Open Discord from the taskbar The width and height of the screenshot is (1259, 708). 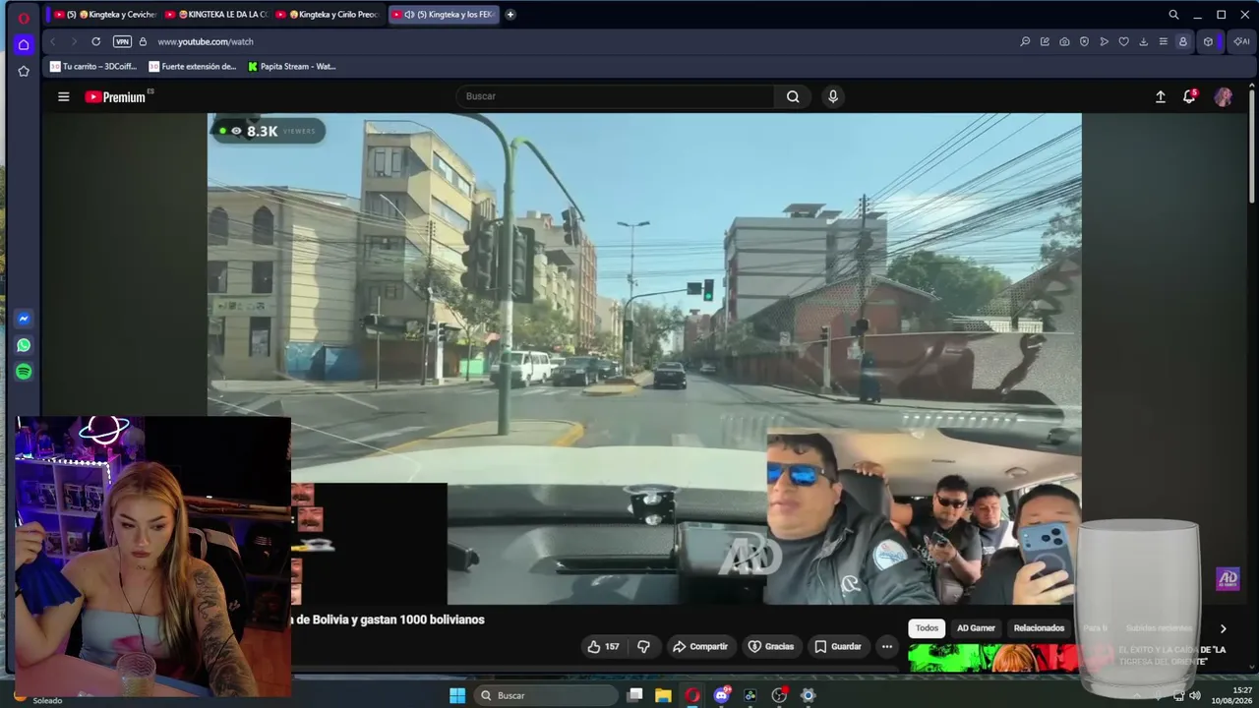[722, 696]
